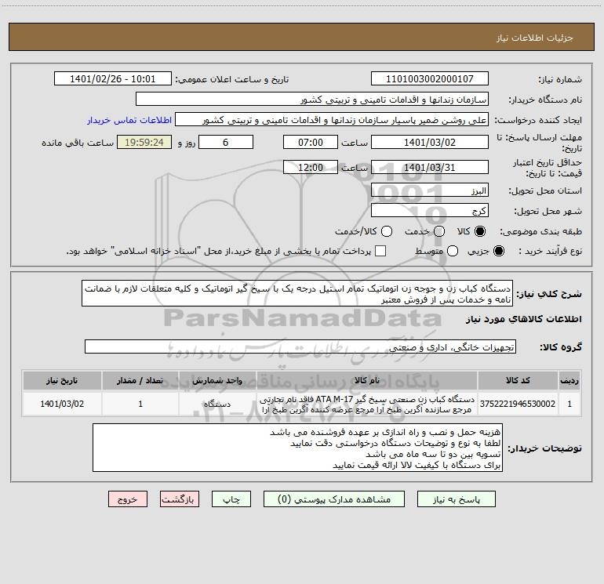Screen dimensions: 604x584
Task: Click the شماره نیاز field 1101003002000107
Action: click(x=430, y=78)
